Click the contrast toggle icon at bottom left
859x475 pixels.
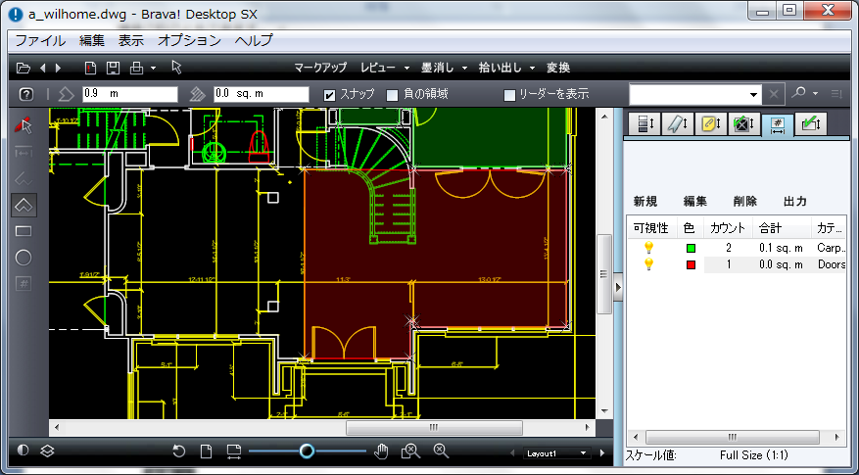pyautogui.click(x=23, y=451)
